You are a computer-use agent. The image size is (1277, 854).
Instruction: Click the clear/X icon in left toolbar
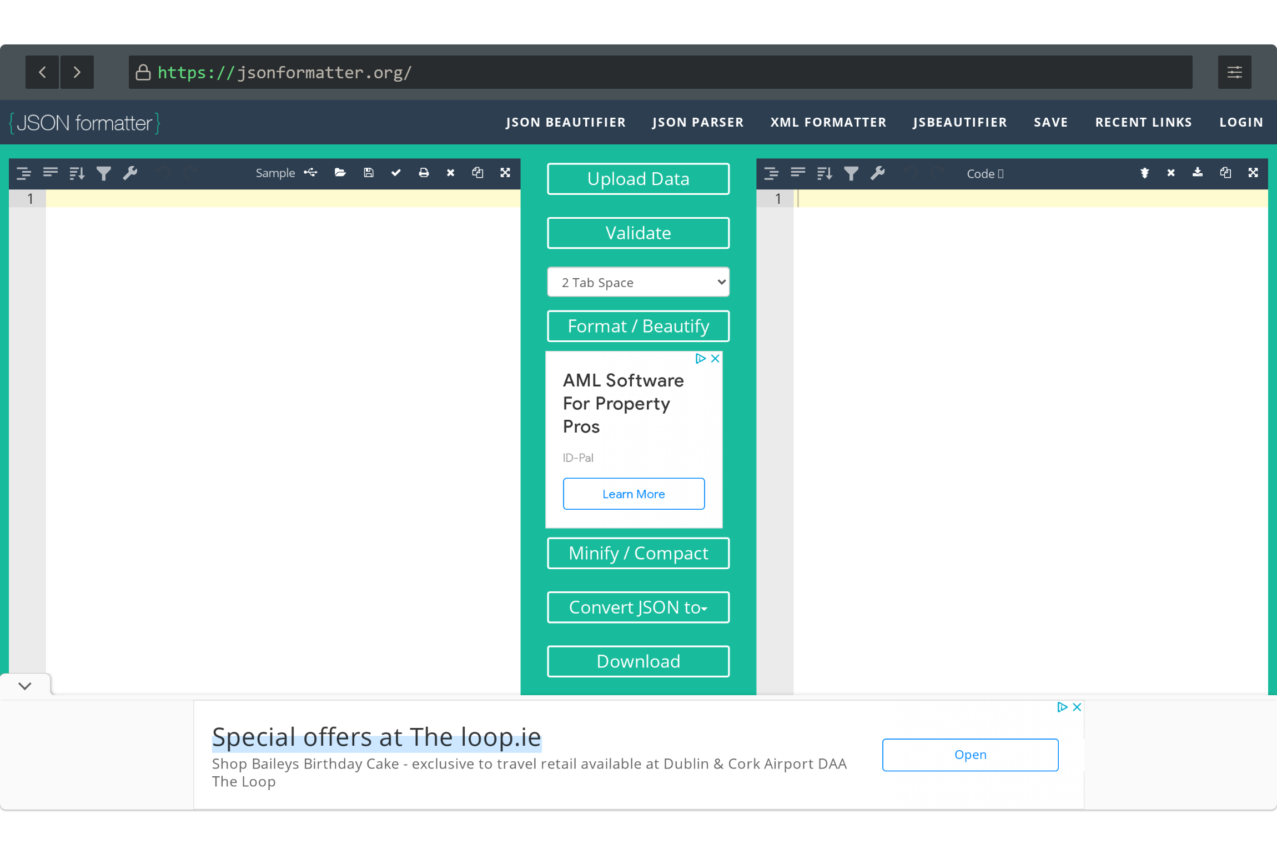pyautogui.click(x=449, y=173)
